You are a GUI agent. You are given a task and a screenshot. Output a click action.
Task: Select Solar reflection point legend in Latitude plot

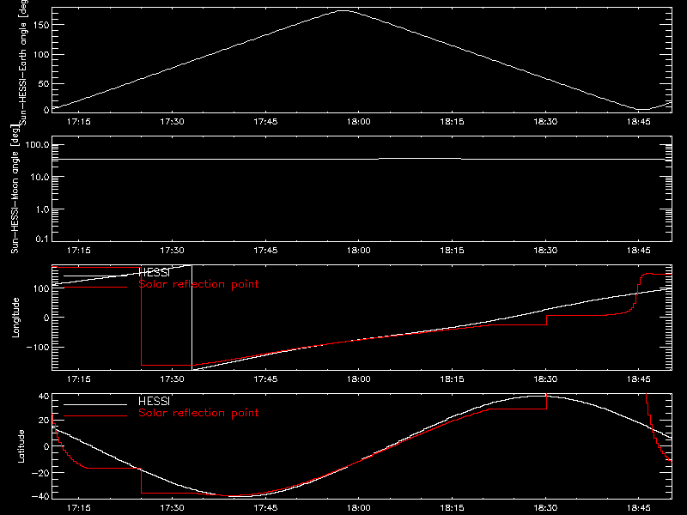point(198,413)
